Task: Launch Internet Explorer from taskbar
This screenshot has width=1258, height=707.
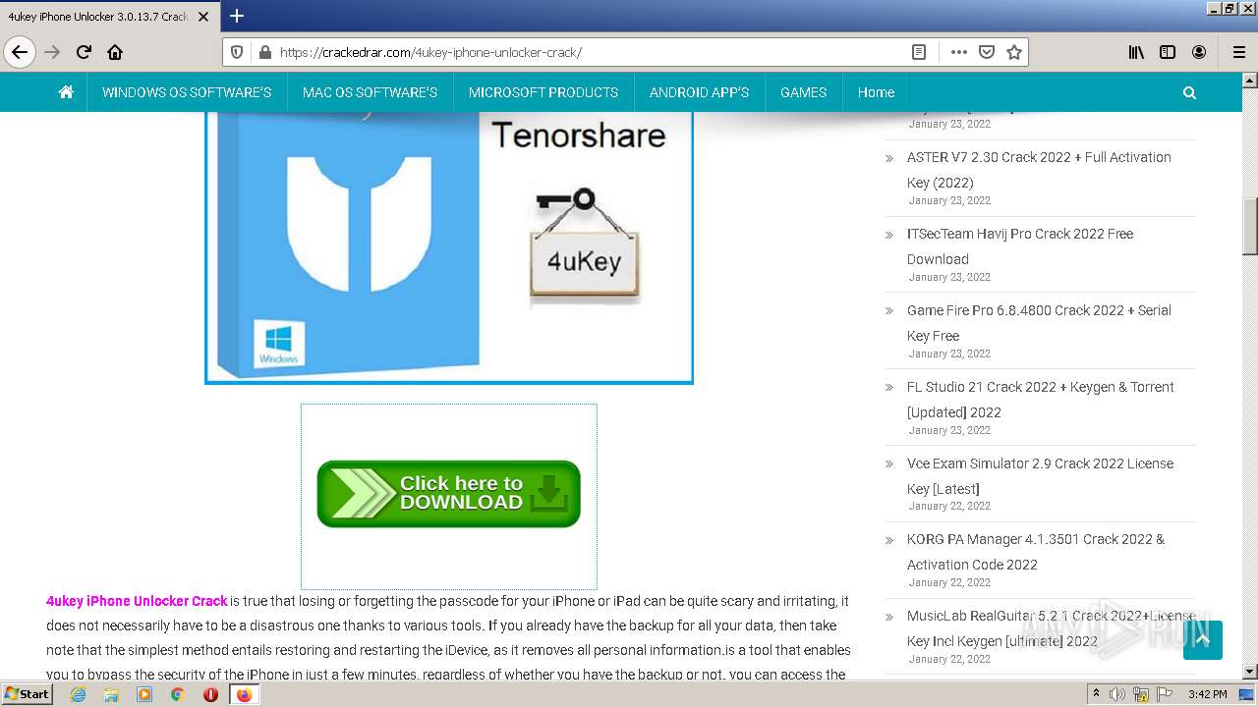Action: click(79, 693)
